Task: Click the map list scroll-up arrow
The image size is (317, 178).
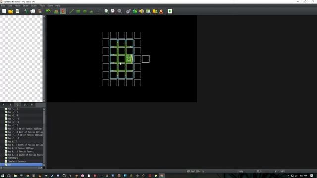Action: pos(44,109)
